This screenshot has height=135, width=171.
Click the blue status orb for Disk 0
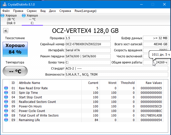(3, 15)
